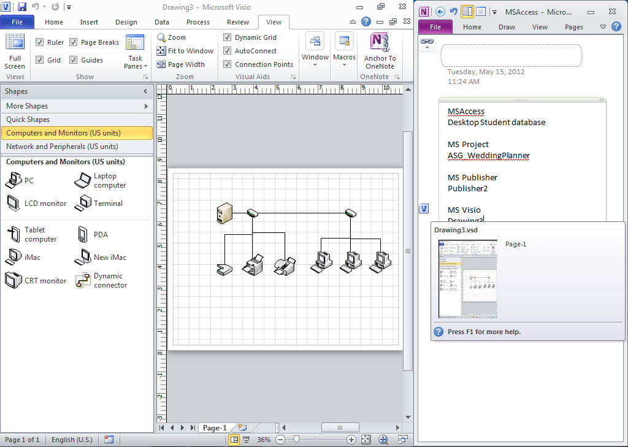Toggle the Ruler checkbox
The image size is (628, 447).
coord(40,42)
